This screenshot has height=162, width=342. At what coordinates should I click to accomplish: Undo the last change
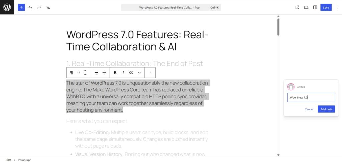click(x=30, y=7)
